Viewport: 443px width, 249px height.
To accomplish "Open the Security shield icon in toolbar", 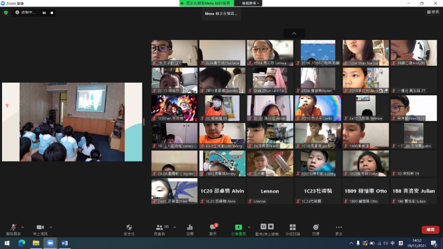I will click(x=129, y=227).
